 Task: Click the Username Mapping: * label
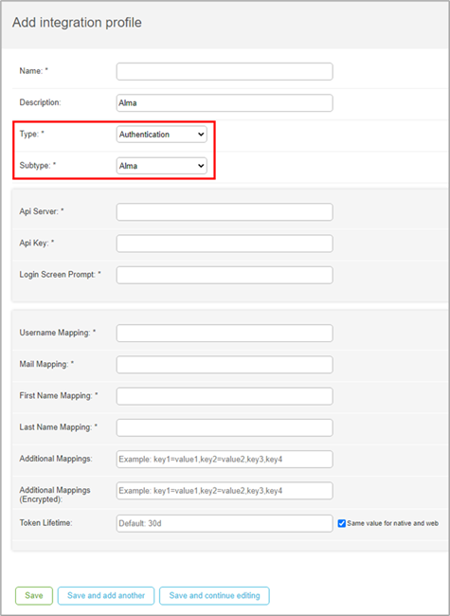click(x=58, y=333)
